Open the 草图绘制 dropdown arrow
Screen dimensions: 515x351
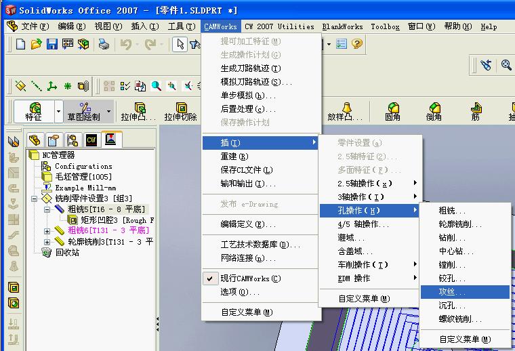(108, 111)
